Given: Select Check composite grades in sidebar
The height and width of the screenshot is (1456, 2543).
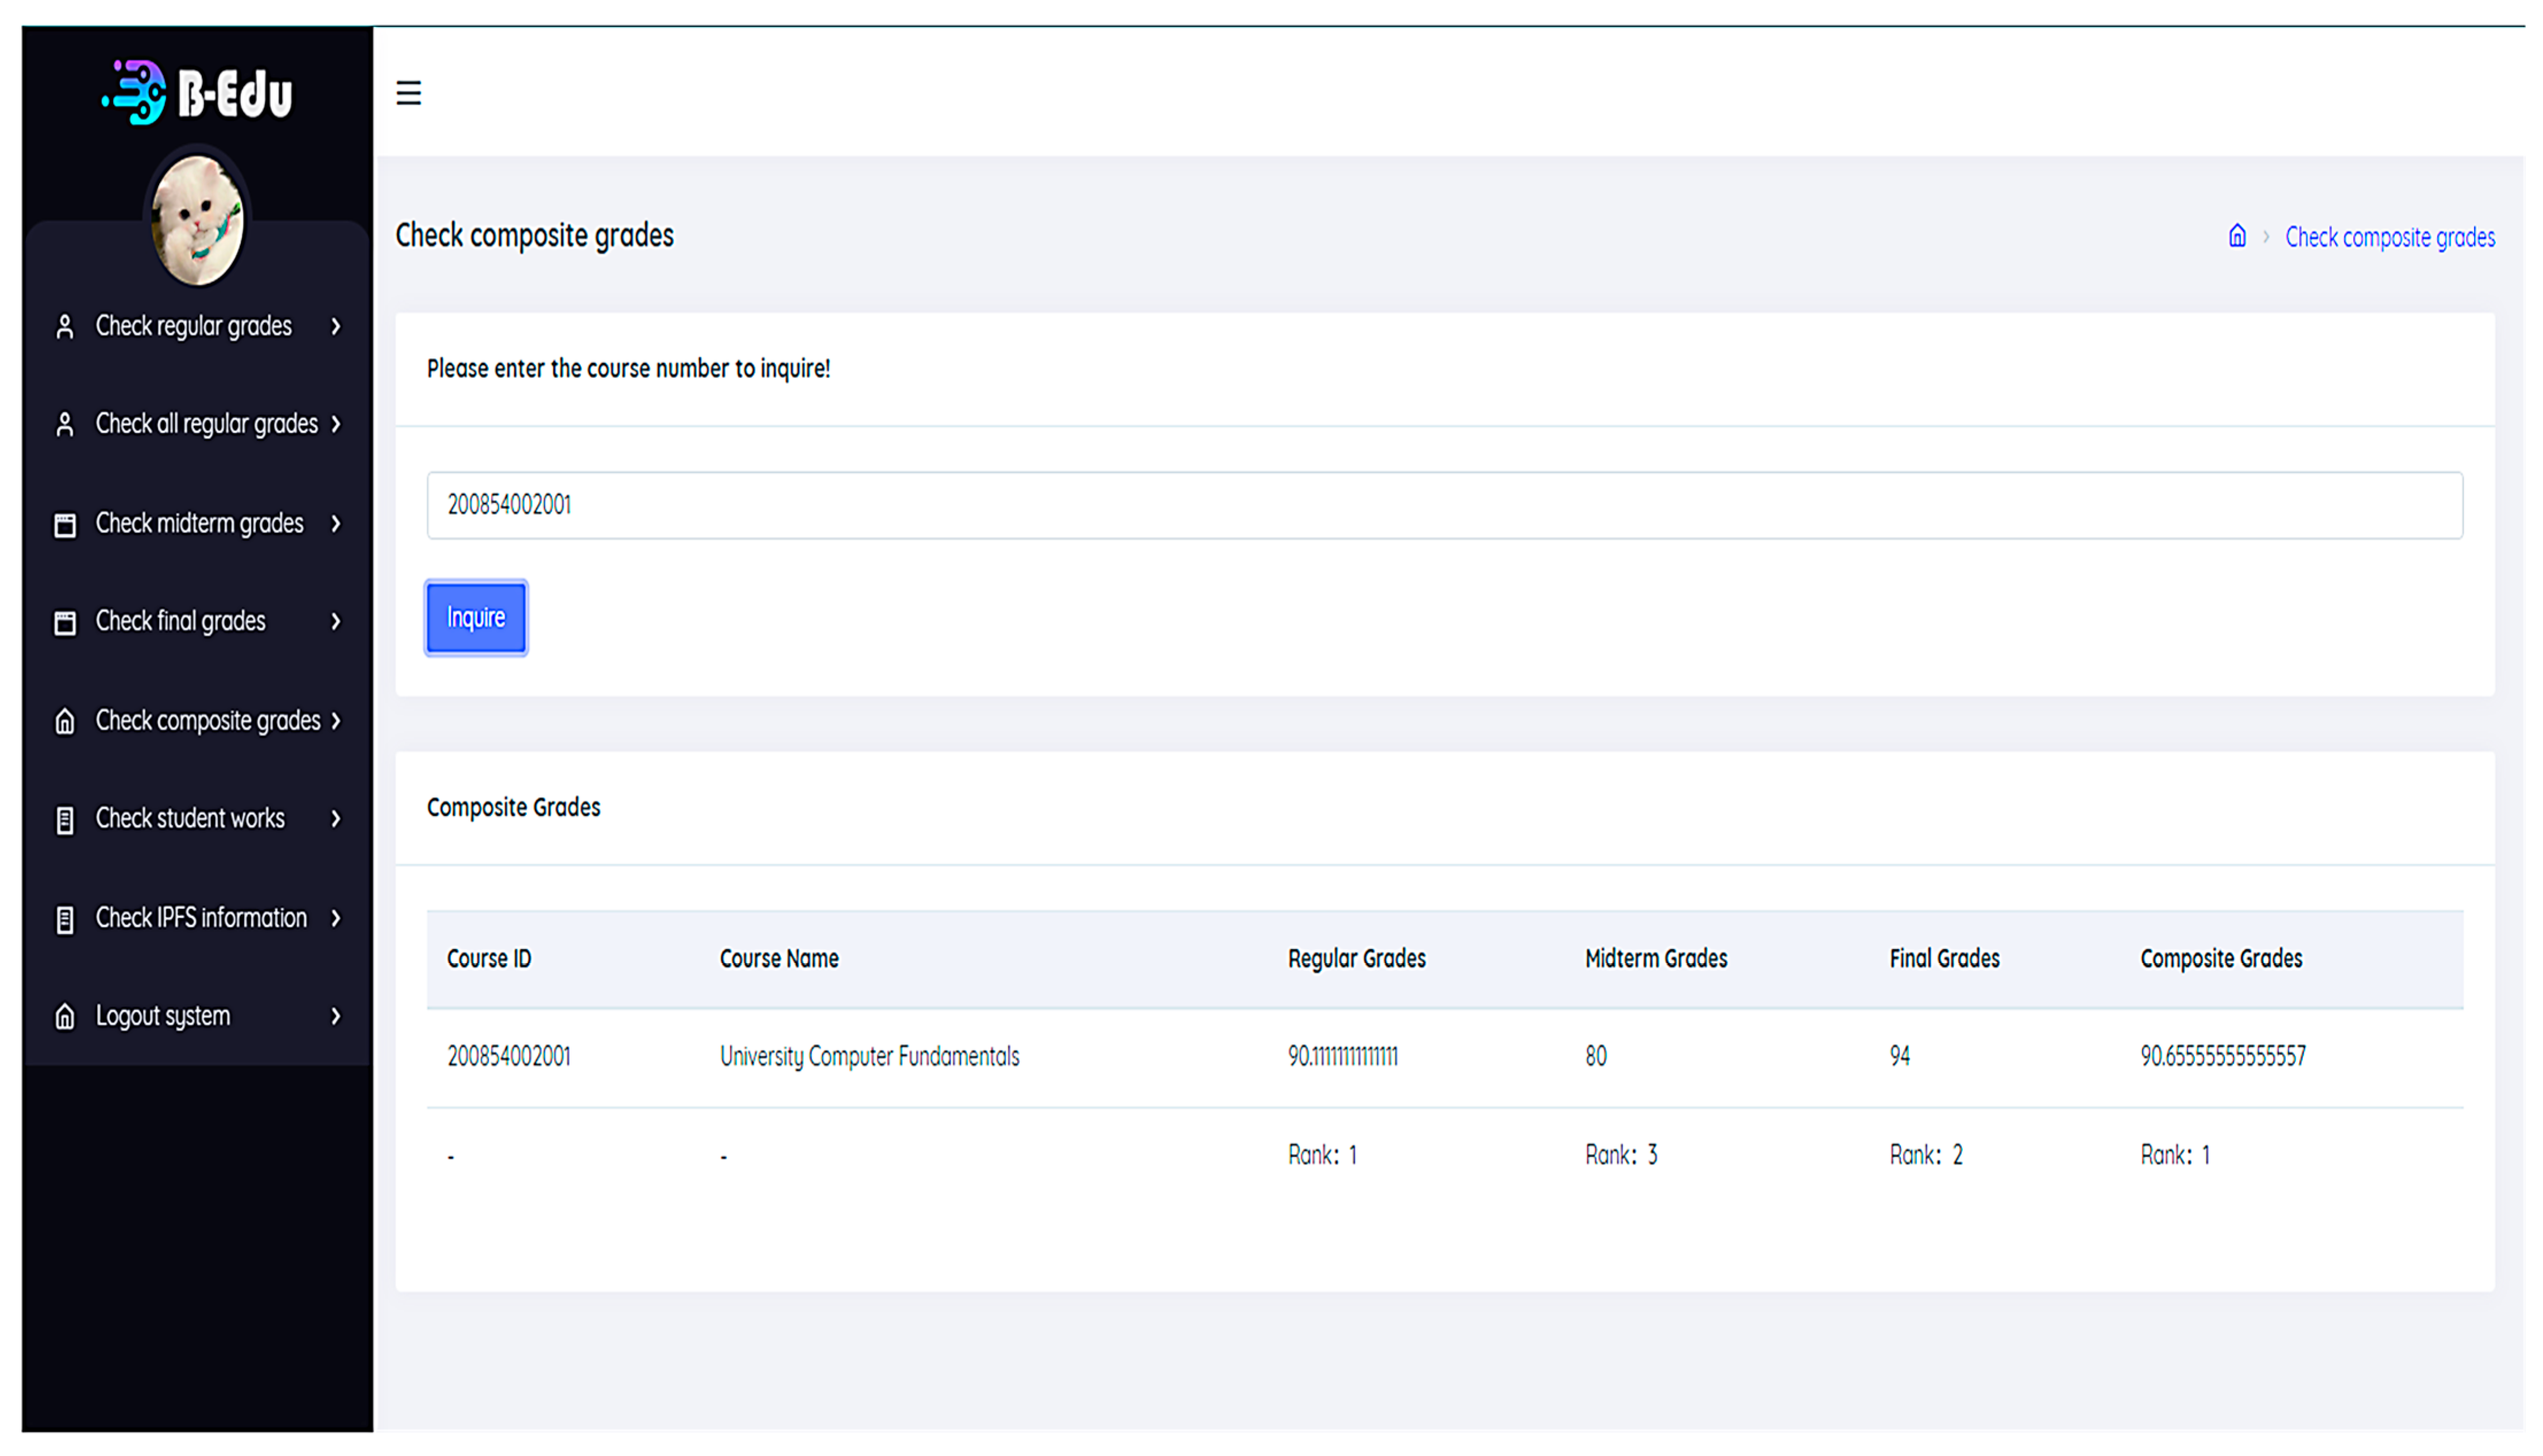Looking at the screenshot, I should coord(208,721).
